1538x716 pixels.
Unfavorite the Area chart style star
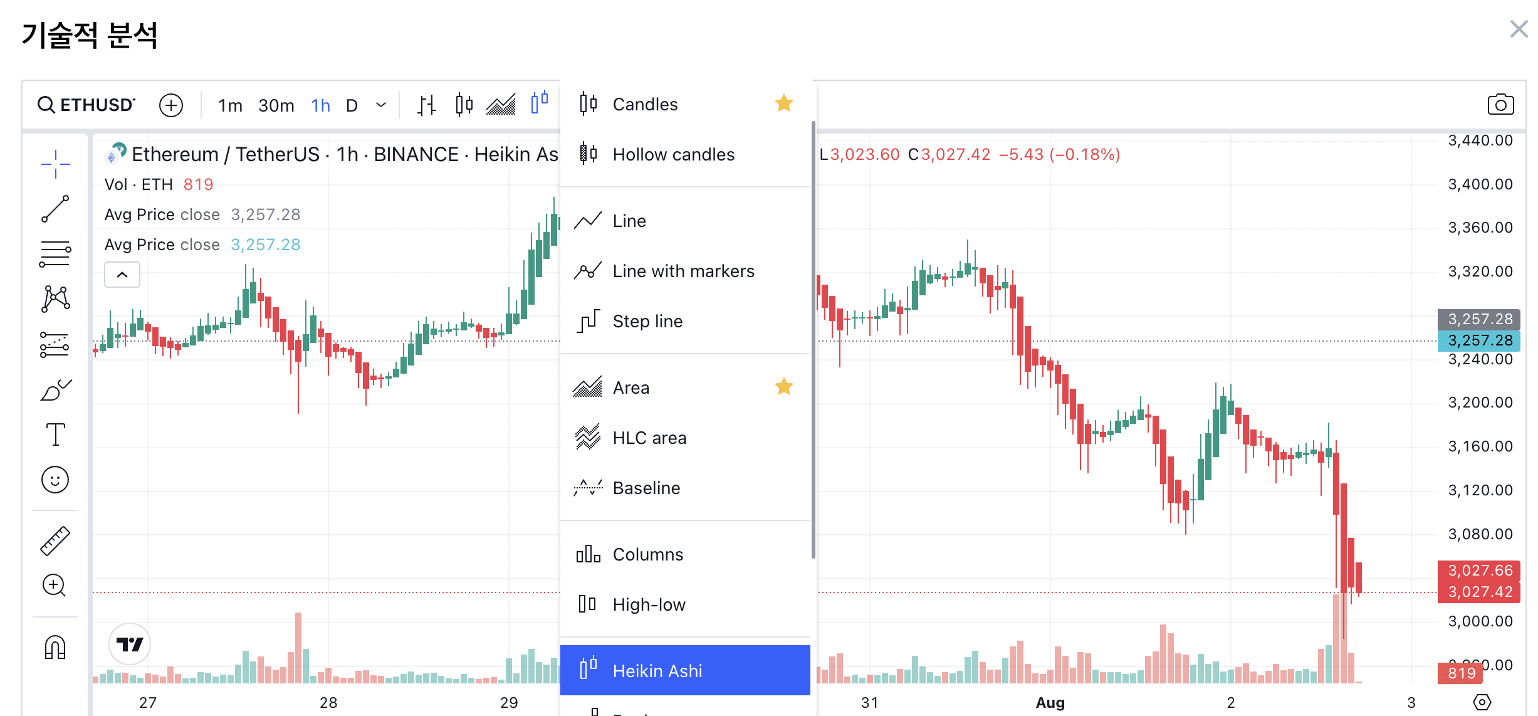tap(783, 387)
